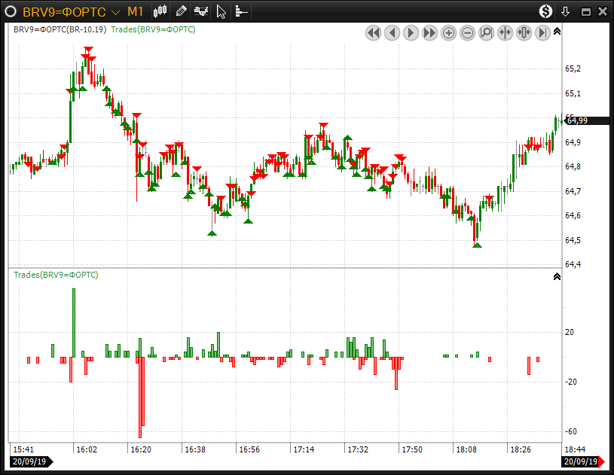The width and height of the screenshot is (614, 475).
Task: Zoom in on the chart with plus button
Action: (x=448, y=32)
